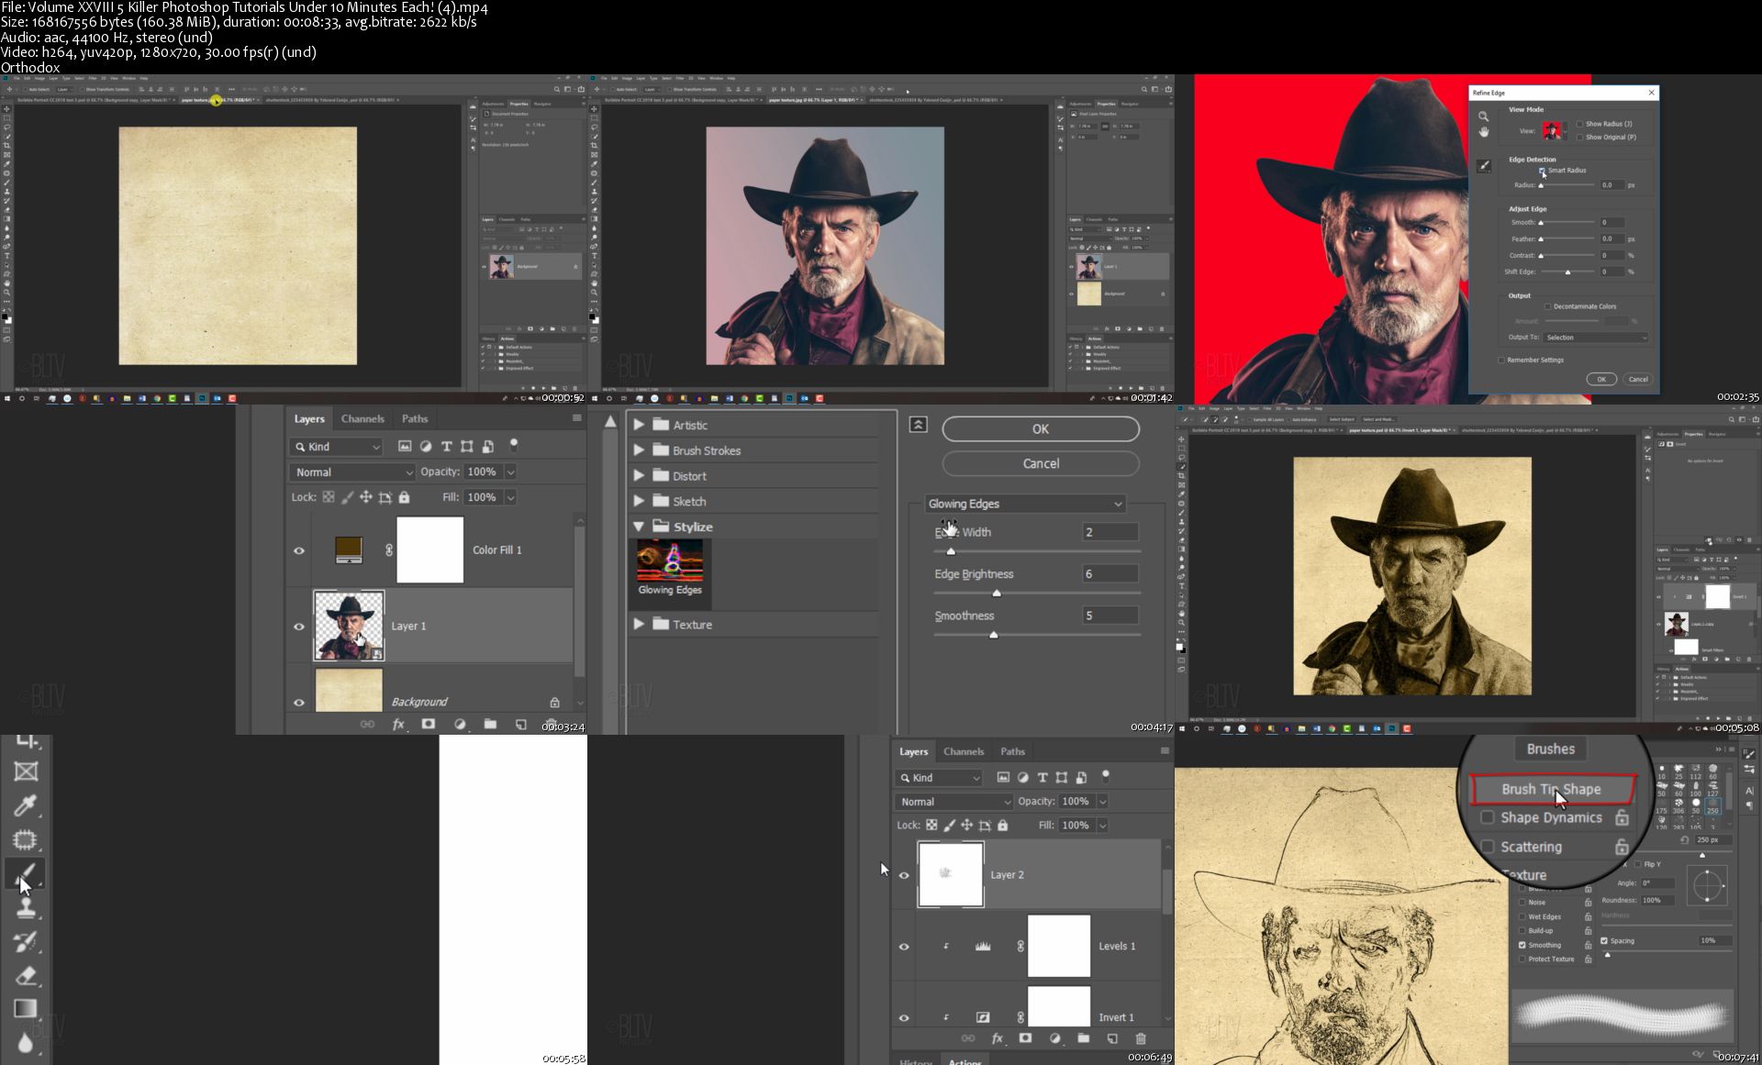
Task: Enable the Scattering checkbox
Action: coord(1488,847)
